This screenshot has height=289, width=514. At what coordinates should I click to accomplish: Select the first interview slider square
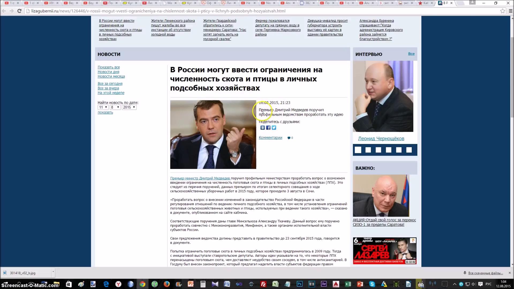(x=358, y=150)
